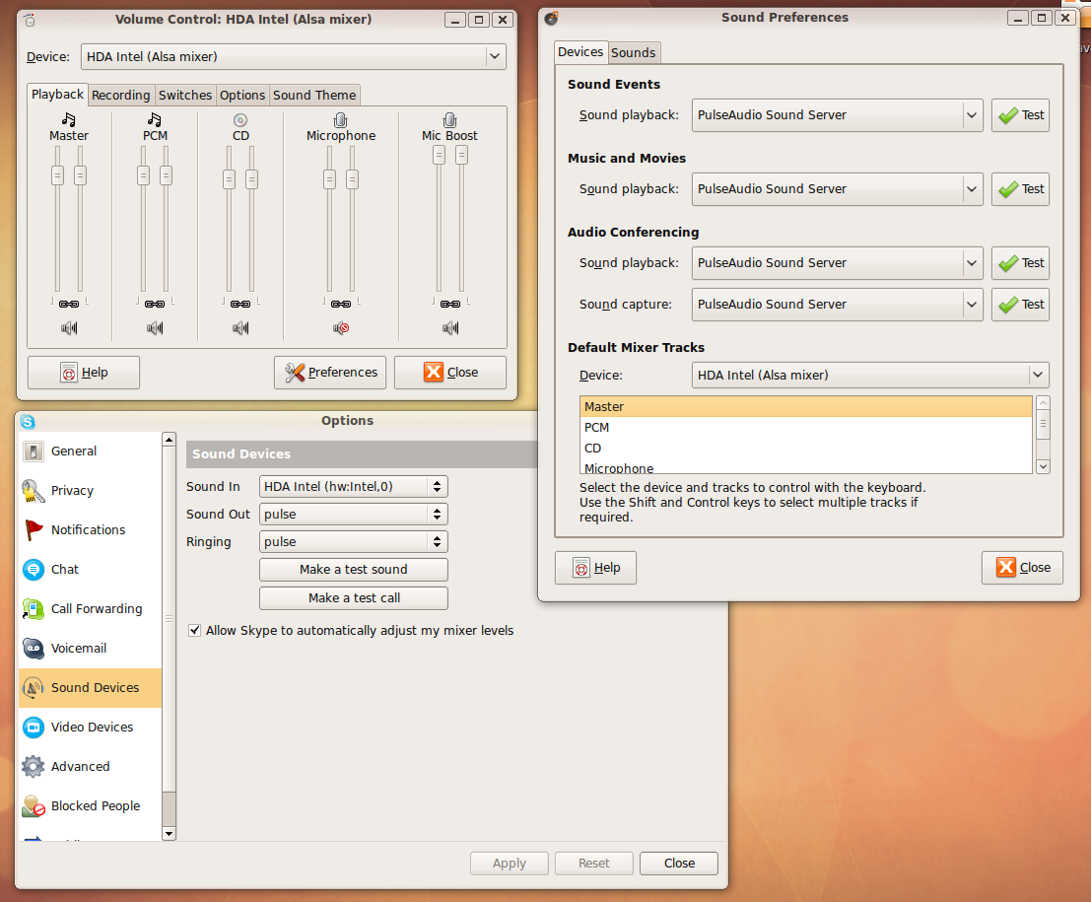Toggle the Microphone channel lock link
This screenshot has height=902, width=1091.
340,305
